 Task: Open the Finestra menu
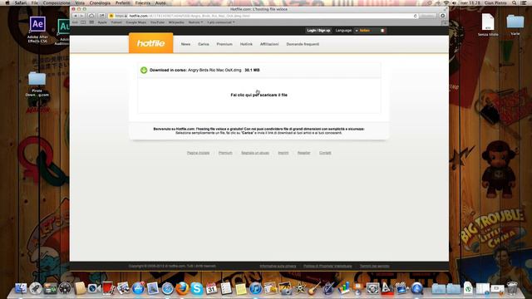143,2
